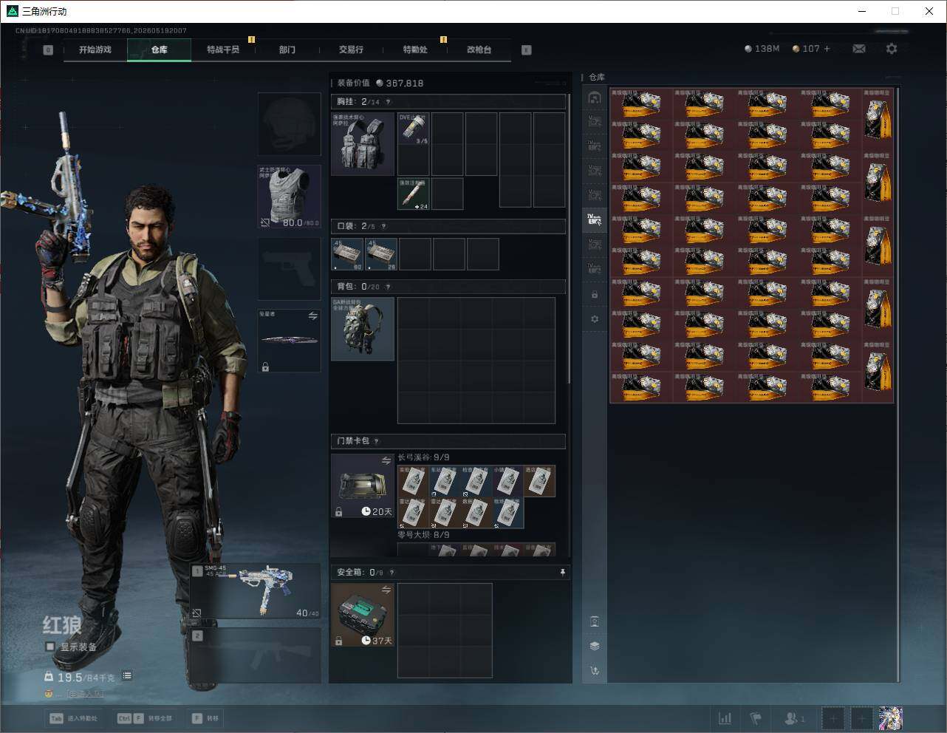Click the 转移全部 button
This screenshot has width=947, height=733.
coord(145,718)
